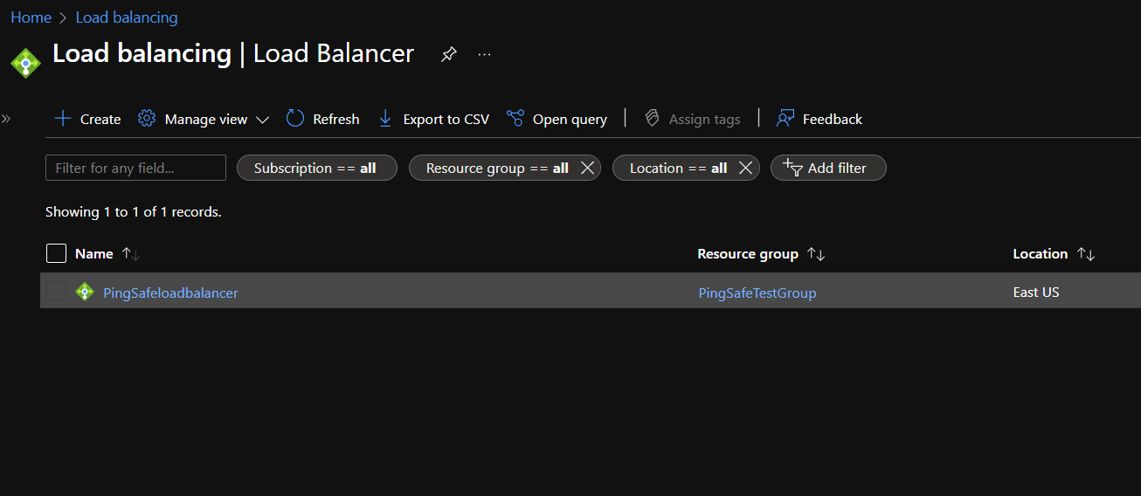Click the pin icon beside the page title
1141x496 pixels.
coord(448,54)
